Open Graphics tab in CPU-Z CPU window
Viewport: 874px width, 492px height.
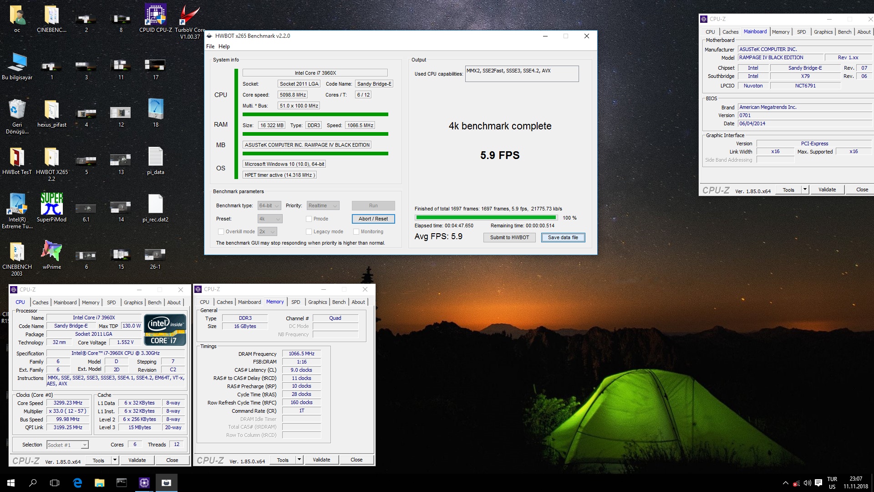tap(133, 302)
